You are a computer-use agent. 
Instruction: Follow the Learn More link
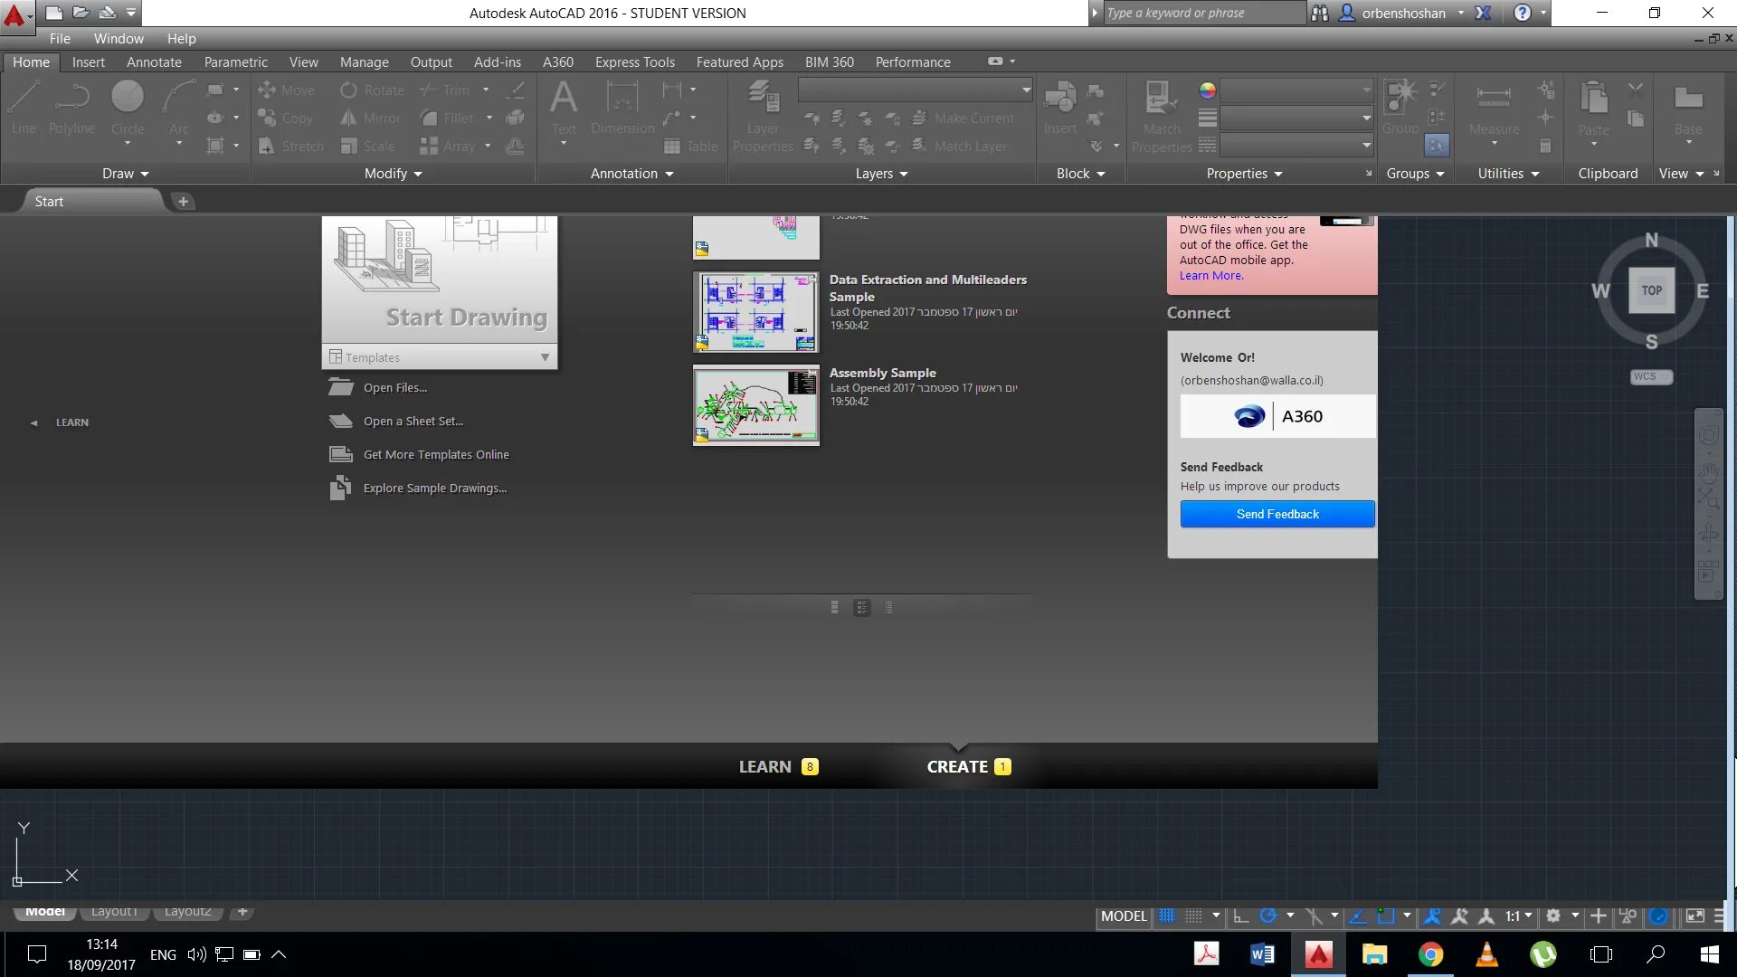pos(1210,276)
